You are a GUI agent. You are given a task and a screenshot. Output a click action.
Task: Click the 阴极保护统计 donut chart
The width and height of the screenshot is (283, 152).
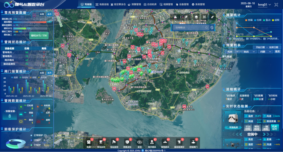[x=16, y=144]
